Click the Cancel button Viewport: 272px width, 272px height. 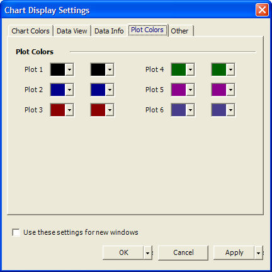click(x=183, y=252)
